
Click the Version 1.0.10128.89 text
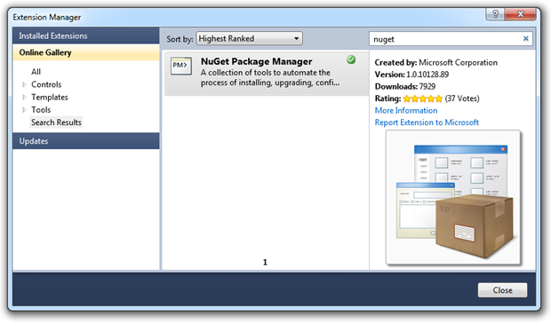click(411, 75)
